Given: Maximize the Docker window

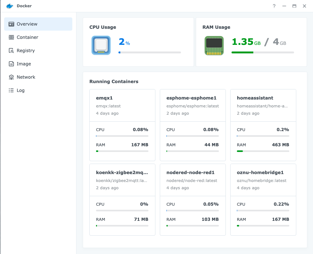Looking at the screenshot, I should tap(294, 6).
